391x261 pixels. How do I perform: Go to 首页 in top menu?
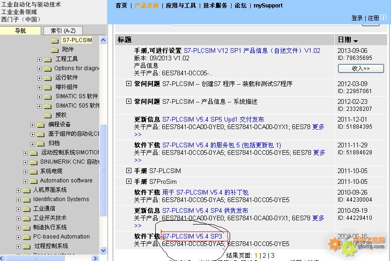pyautogui.click(x=122, y=6)
